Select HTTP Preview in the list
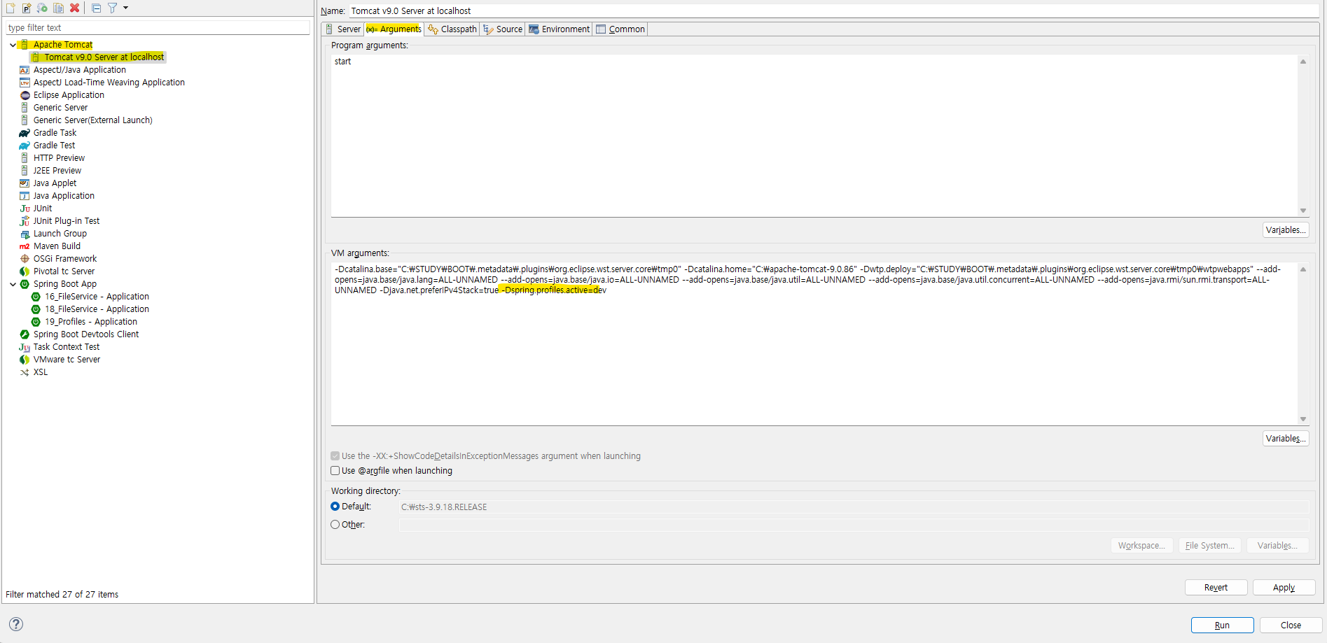Viewport: 1327px width, 643px height. [x=59, y=158]
